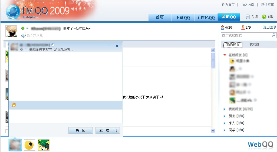Viewport: 277px width, 152px height.
Task: Click the green online status icon
Action: (x=23, y=28)
